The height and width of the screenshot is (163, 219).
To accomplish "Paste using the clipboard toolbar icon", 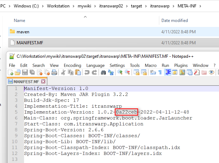I will pyautogui.click(x=78, y=72).
